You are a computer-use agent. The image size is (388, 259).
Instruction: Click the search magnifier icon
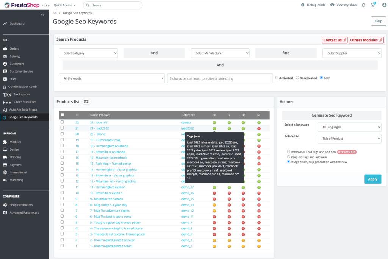pos(88,5)
